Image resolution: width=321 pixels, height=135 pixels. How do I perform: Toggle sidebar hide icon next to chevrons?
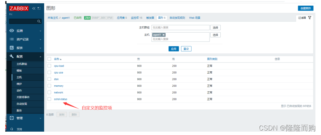[x=39, y=8]
